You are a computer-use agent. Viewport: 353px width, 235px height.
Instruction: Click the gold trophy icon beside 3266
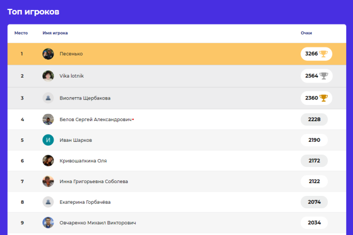coord(323,54)
